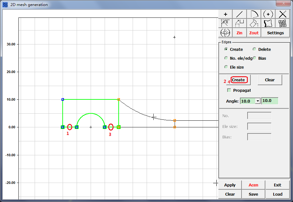Select the Delete edges radio button

[255, 49]
